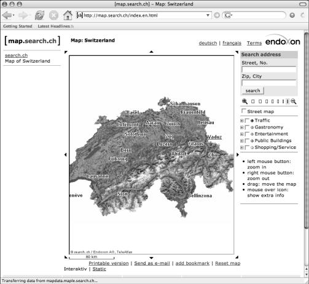Expand the Traffic category tree
The height and width of the screenshot is (284, 309).
pyautogui.click(x=242, y=120)
